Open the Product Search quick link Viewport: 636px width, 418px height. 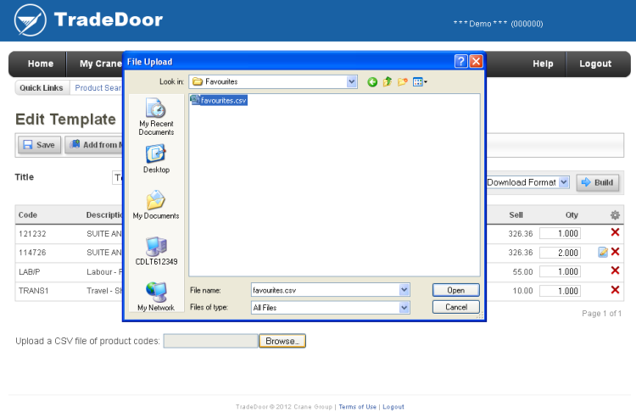98,88
